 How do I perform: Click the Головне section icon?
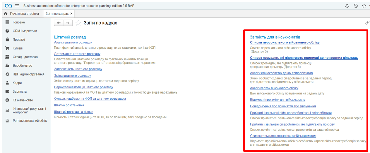7,22
